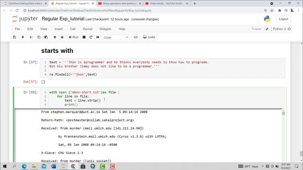Screen dimensions: 303x170
Task: Open the View menu
Action: tap(44, 29)
